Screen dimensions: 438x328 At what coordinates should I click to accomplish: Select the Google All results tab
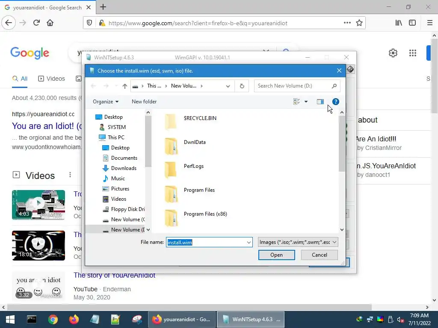[x=20, y=79]
